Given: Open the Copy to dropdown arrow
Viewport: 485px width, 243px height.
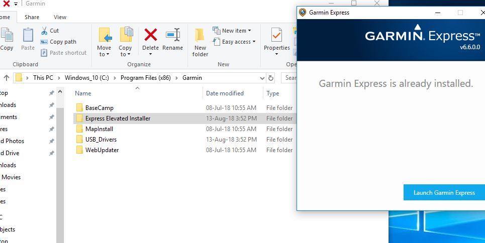Looking at the screenshot, I should click(x=129, y=55).
